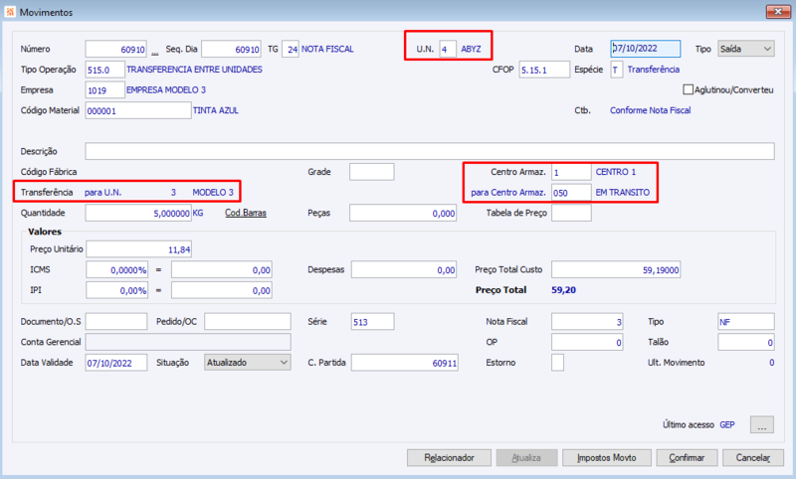The width and height of the screenshot is (796, 479).
Task: Select the CFOP field 5.15.1
Action: coord(544,70)
